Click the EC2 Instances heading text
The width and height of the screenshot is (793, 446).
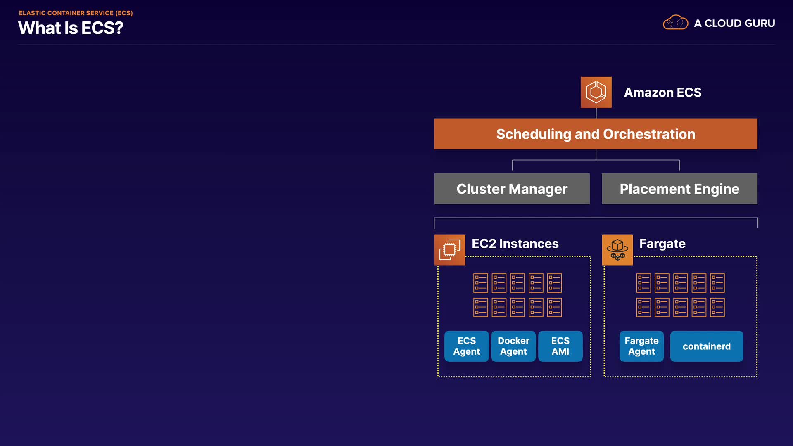point(515,244)
